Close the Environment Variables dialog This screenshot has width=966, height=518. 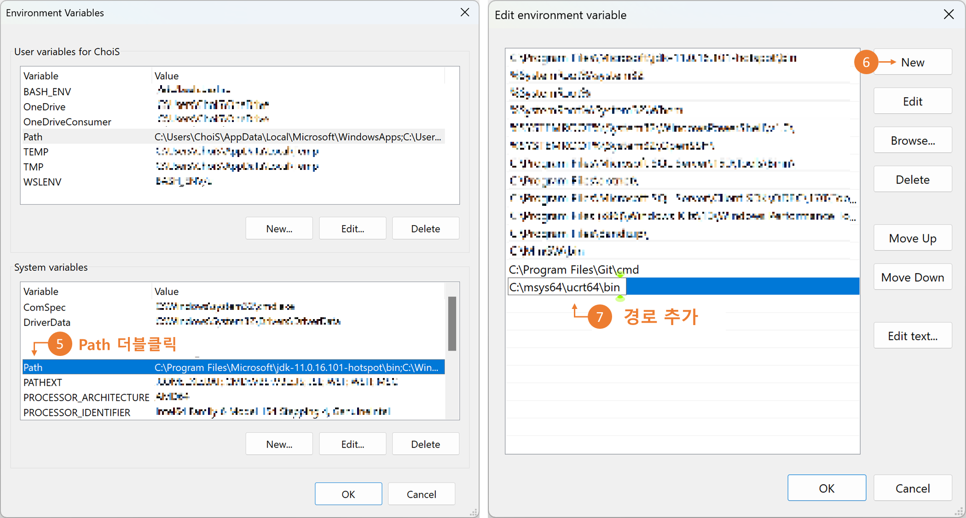(x=465, y=12)
